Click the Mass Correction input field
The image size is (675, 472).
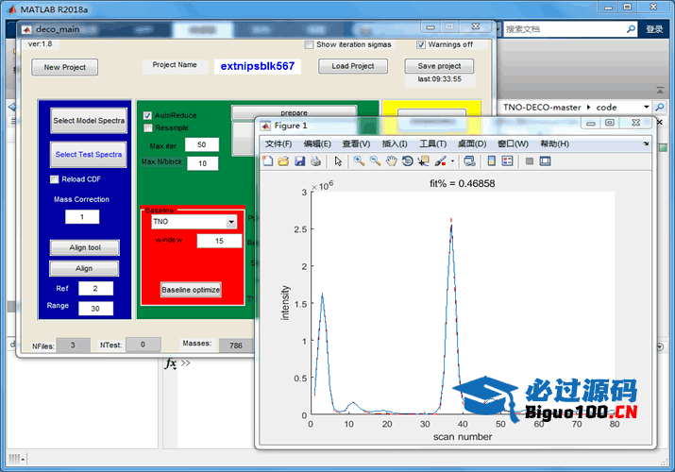(82, 217)
